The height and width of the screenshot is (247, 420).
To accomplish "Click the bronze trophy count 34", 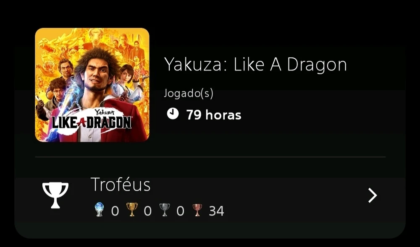I will click(x=216, y=211).
